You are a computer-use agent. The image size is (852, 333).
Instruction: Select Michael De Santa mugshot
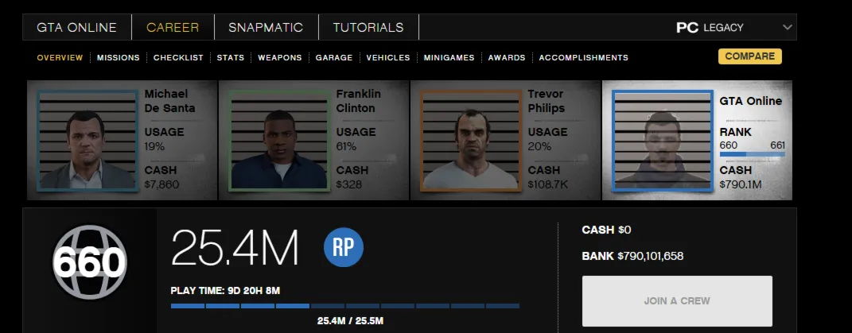pyautogui.click(x=88, y=141)
